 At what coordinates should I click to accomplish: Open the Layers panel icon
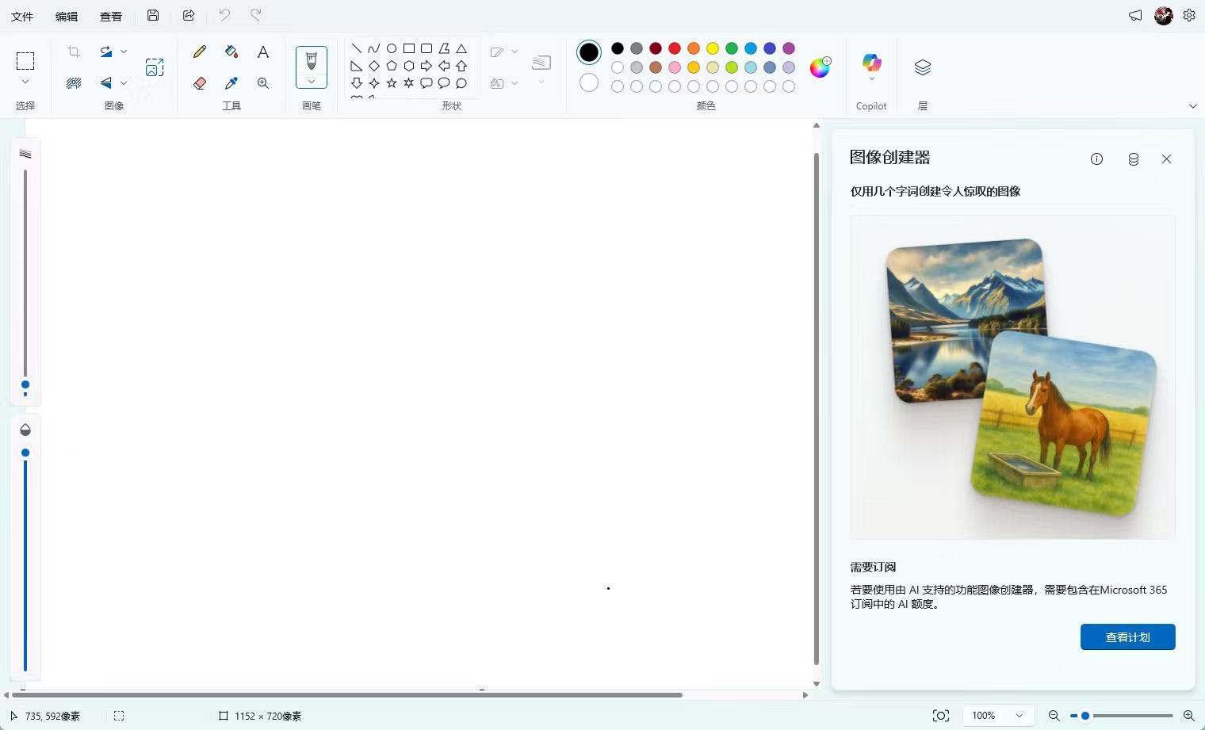(923, 67)
